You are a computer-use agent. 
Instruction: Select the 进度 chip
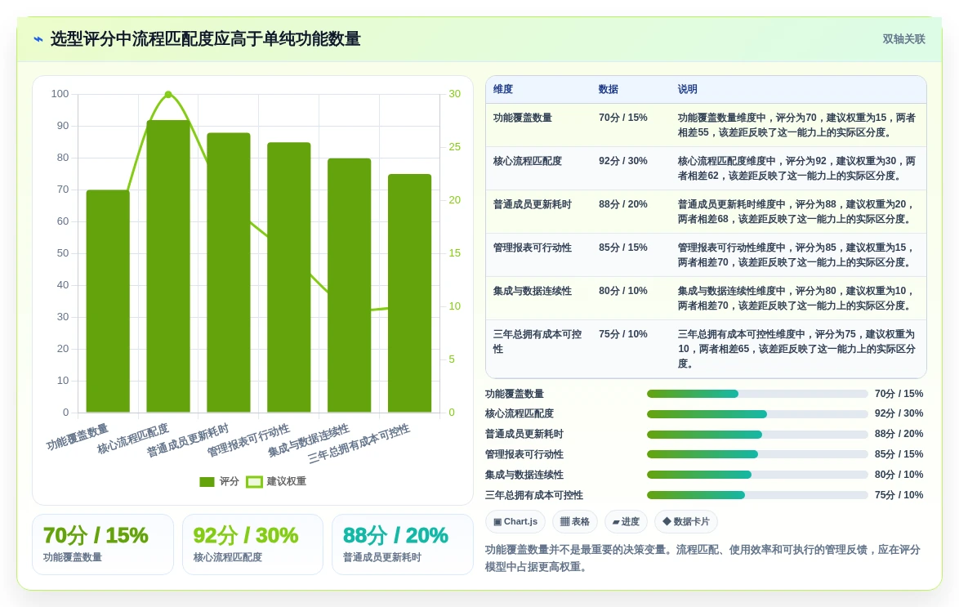coord(626,521)
